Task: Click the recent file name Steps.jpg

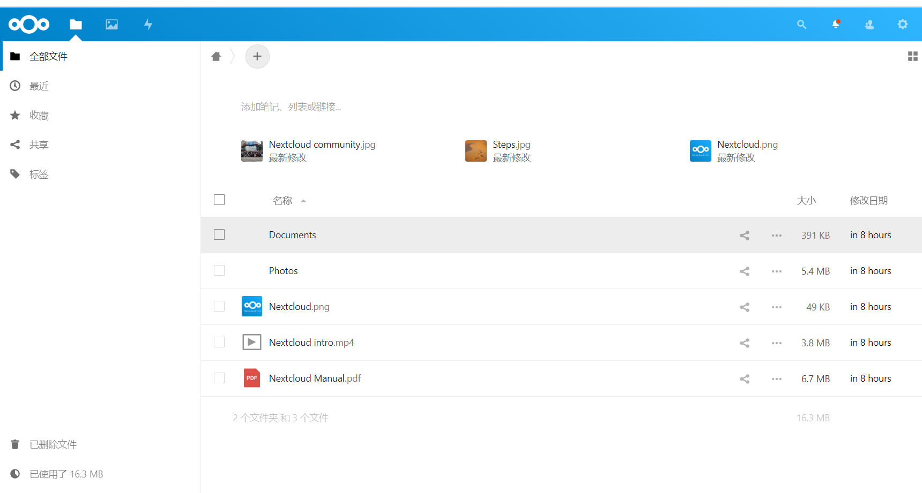Action: (511, 145)
